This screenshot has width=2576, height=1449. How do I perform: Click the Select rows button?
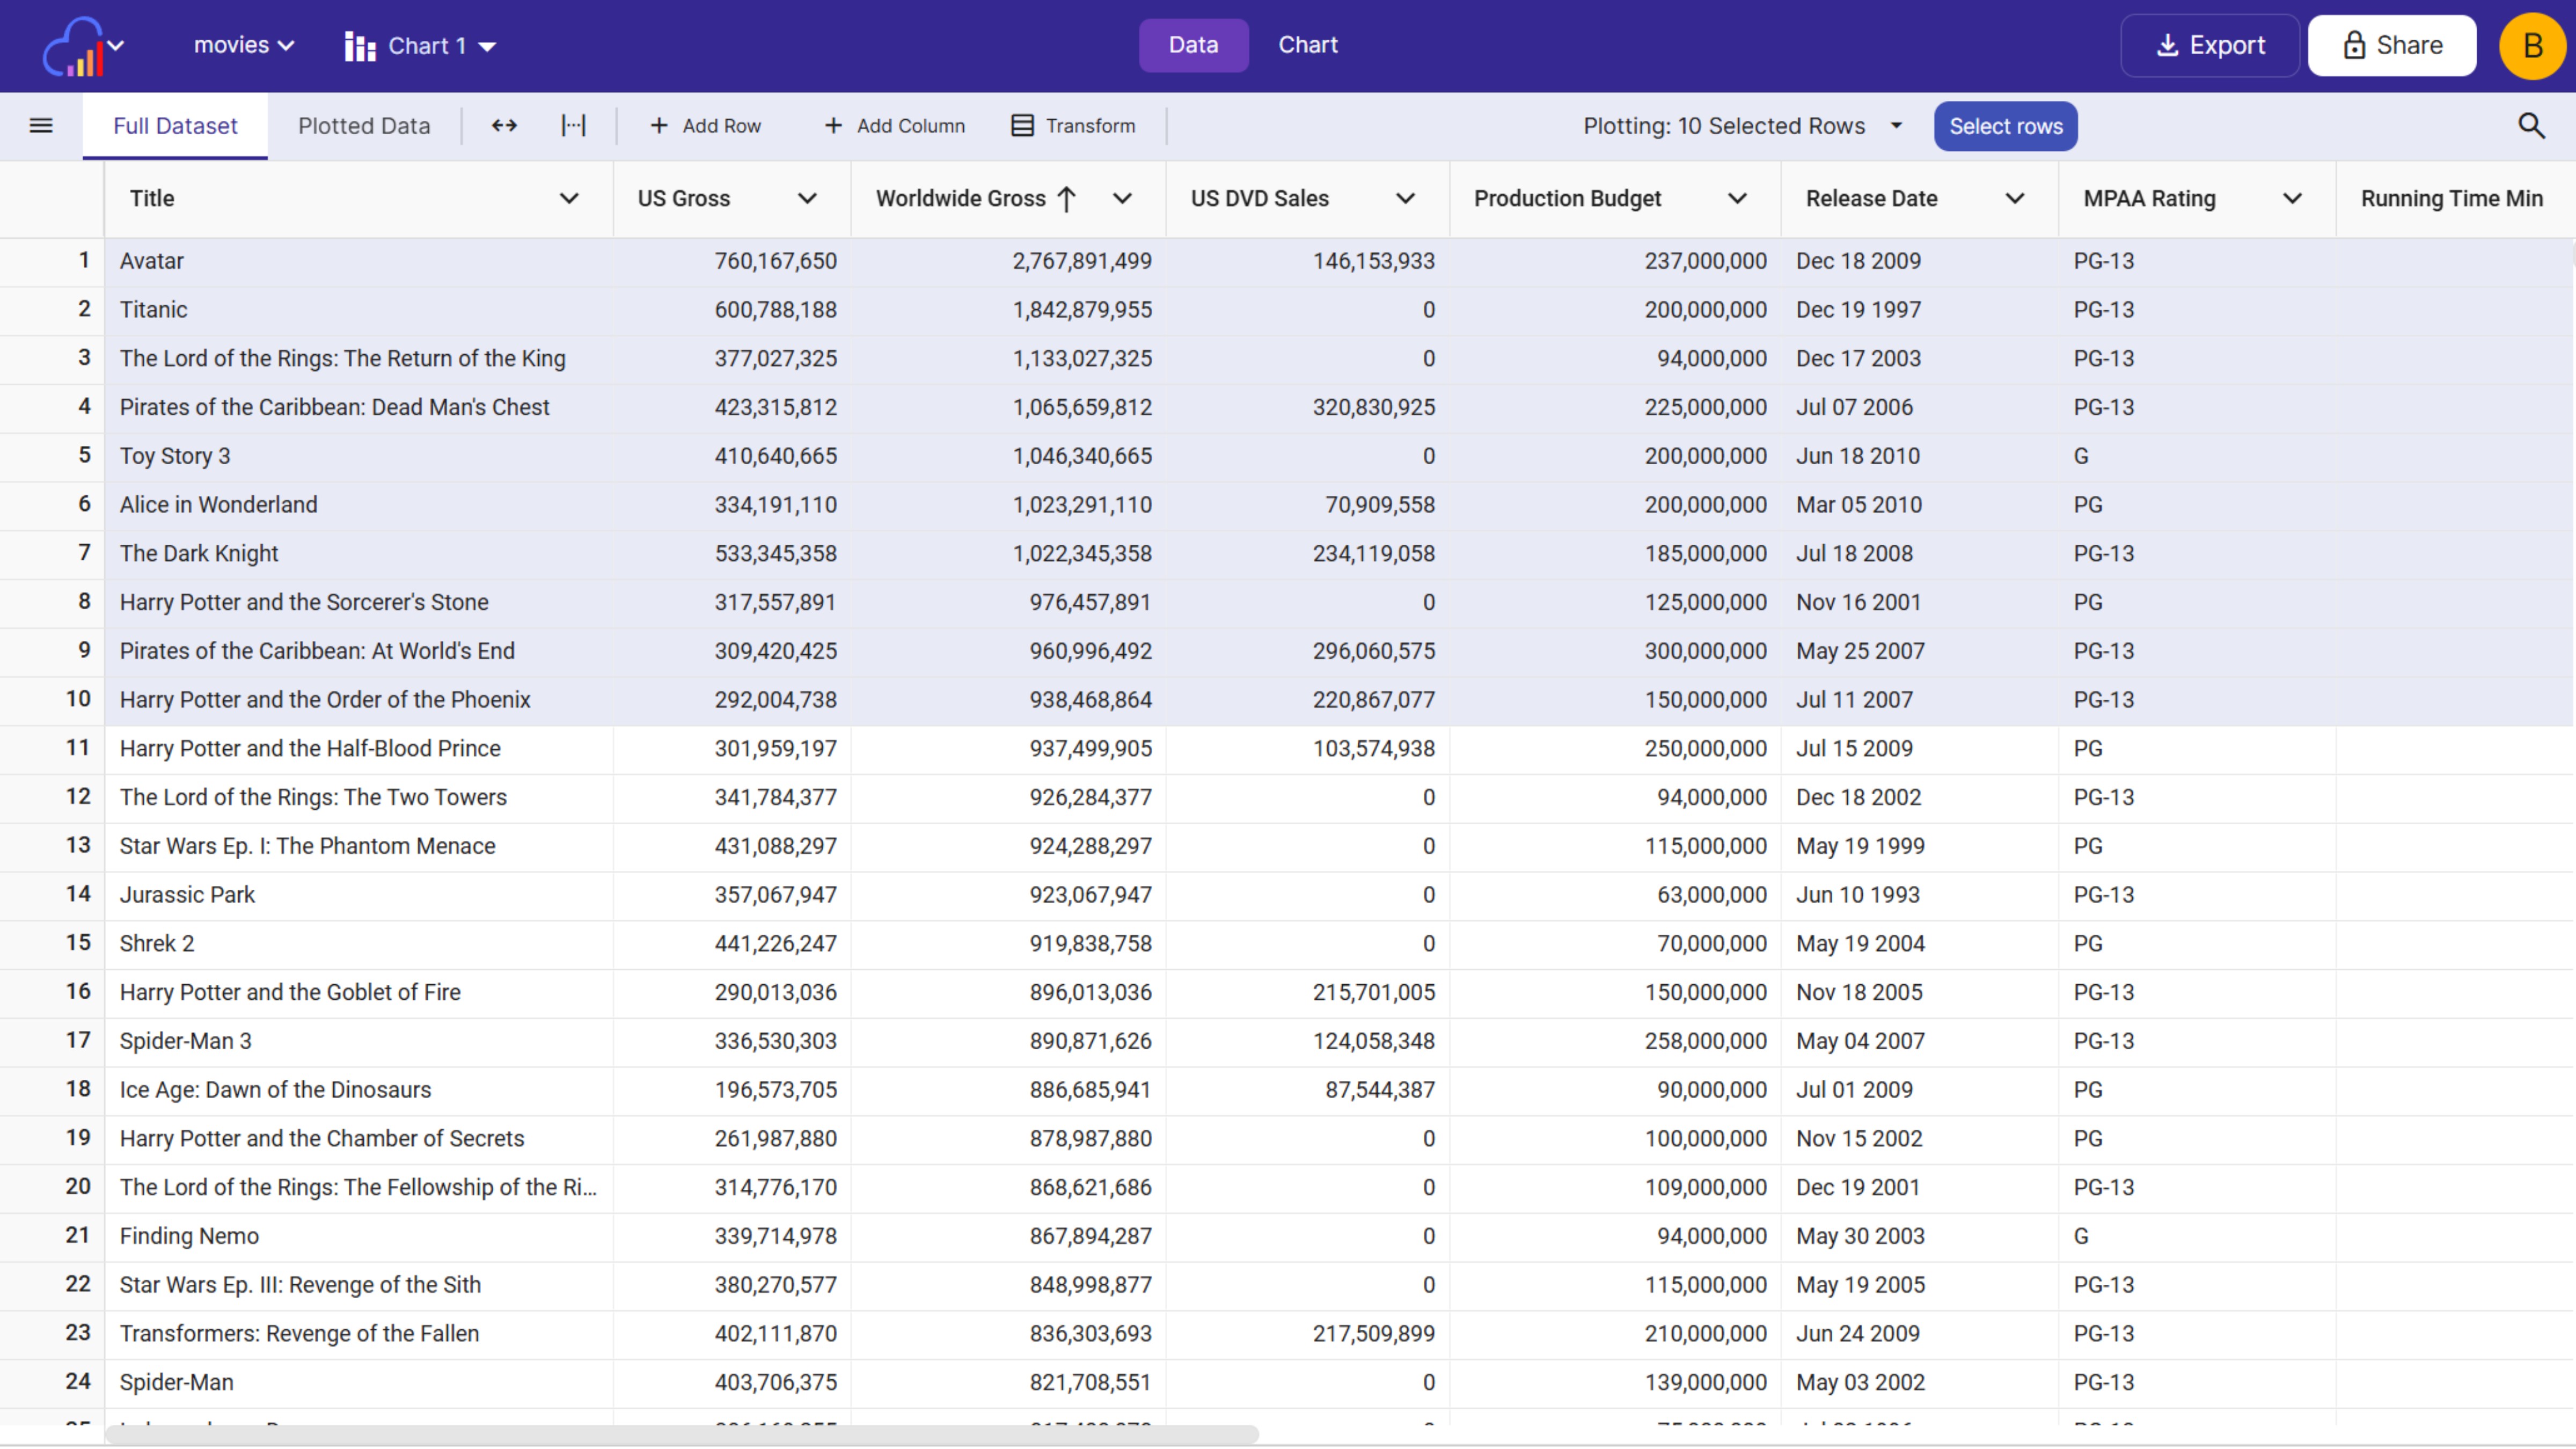point(2005,126)
